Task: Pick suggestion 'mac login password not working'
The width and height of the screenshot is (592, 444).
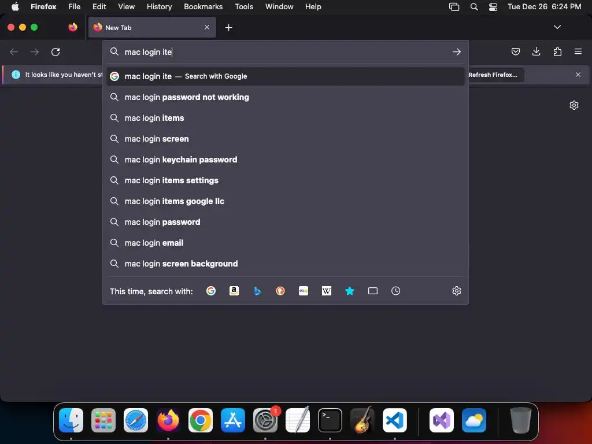Action: 285,97
